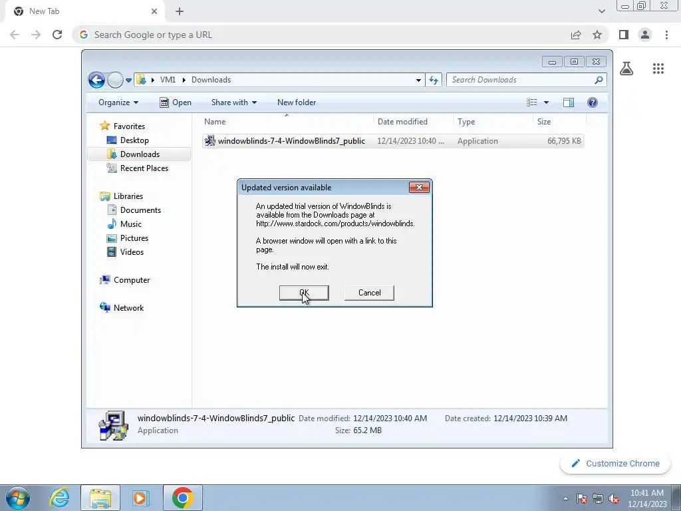Image resolution: width=681 pixels, height=511 pixels.
Task: Open Chrome Labs flask icon
Action: (x=626, y=69)
